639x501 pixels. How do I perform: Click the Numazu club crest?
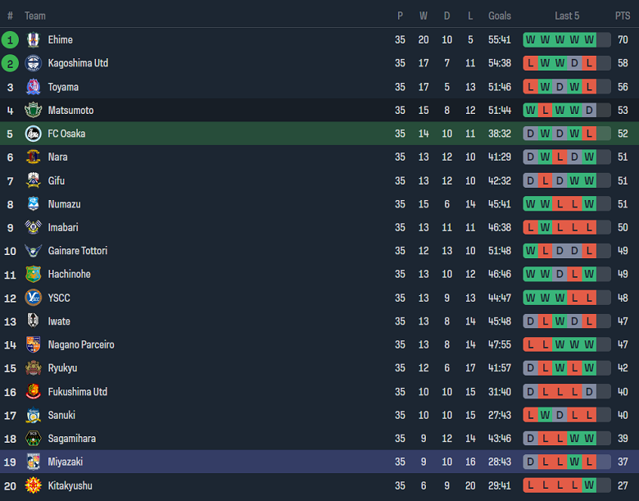coord(33,204)
